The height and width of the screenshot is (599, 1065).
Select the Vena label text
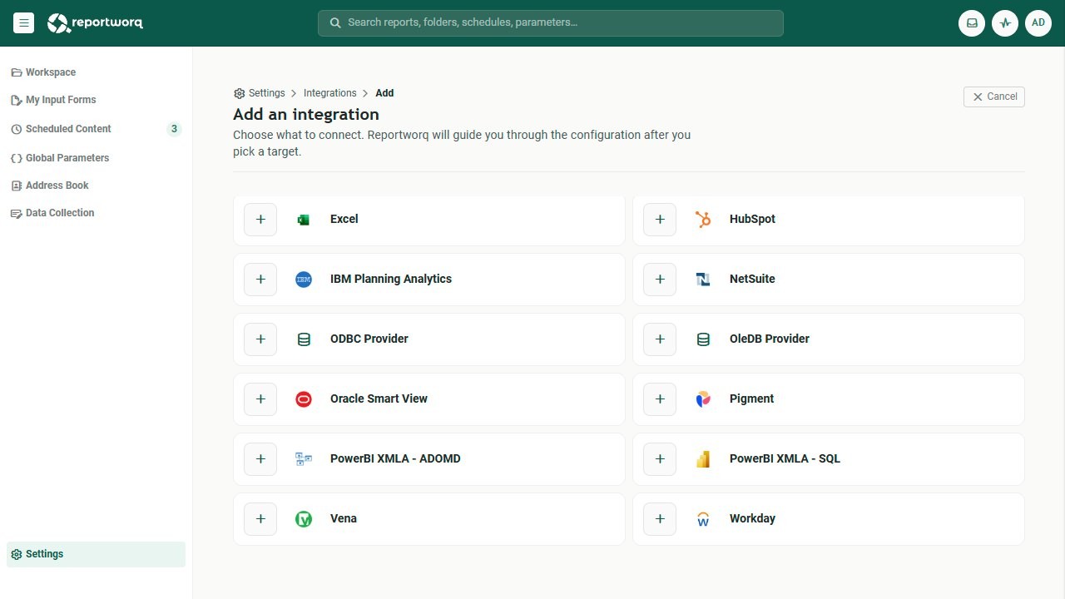coord(344,519)
